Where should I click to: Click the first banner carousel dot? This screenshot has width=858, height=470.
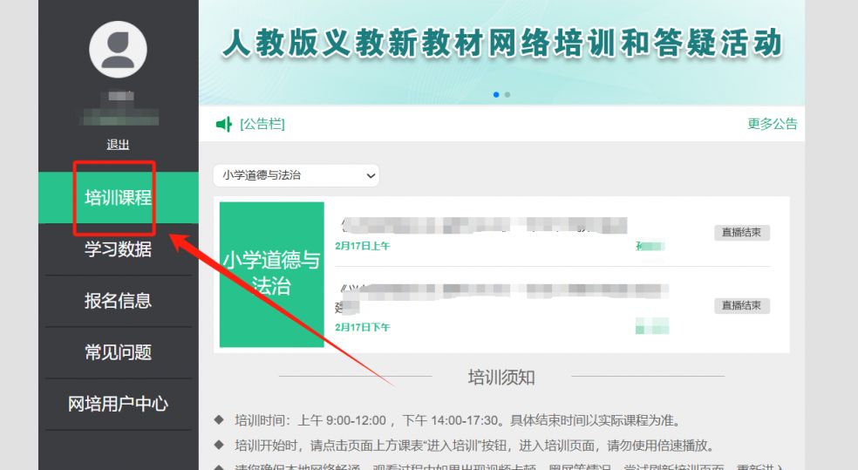[x=496, y=95]
